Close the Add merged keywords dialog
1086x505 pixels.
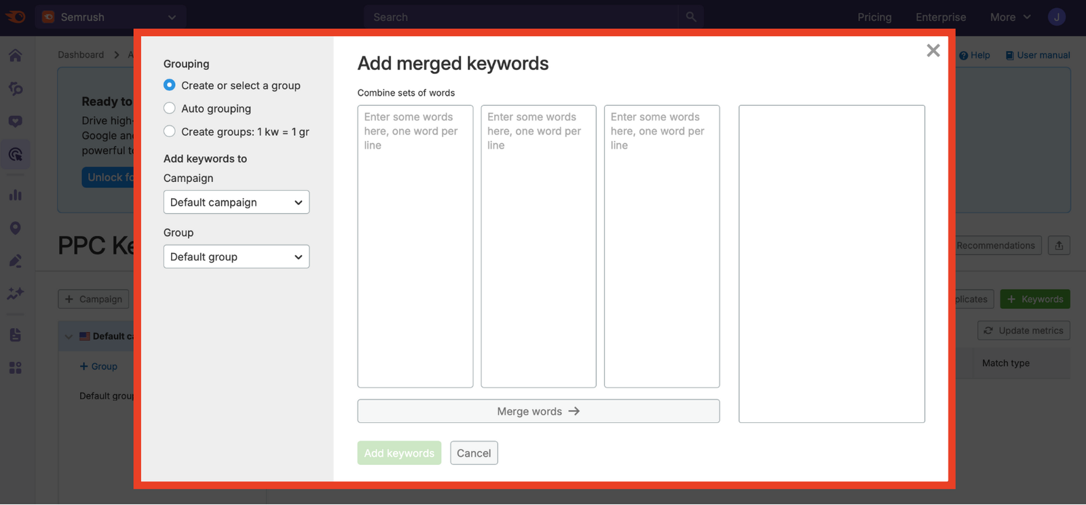click(933, 50)
